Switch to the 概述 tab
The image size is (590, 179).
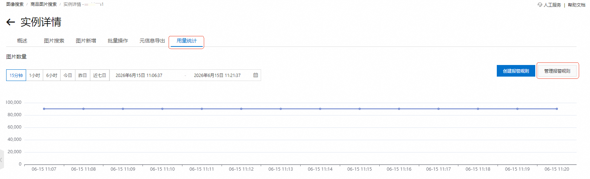tap(22, 41)
